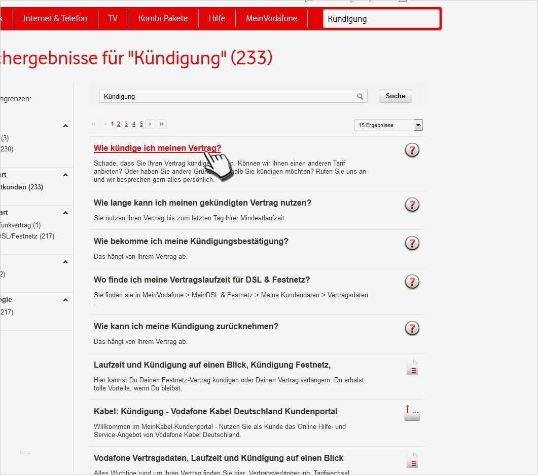
Task: Open 'Wo finde ich meine Vertragslaufzeit für DSL & Festnetz?'
Action: pyautogui.click(x=202, y=280)
